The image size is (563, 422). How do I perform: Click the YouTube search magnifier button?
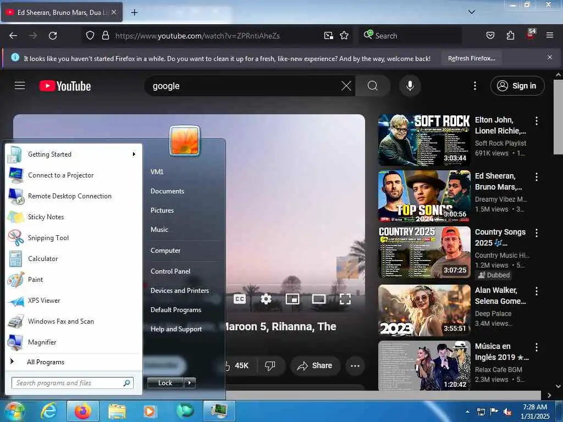(x=373, y=86)
